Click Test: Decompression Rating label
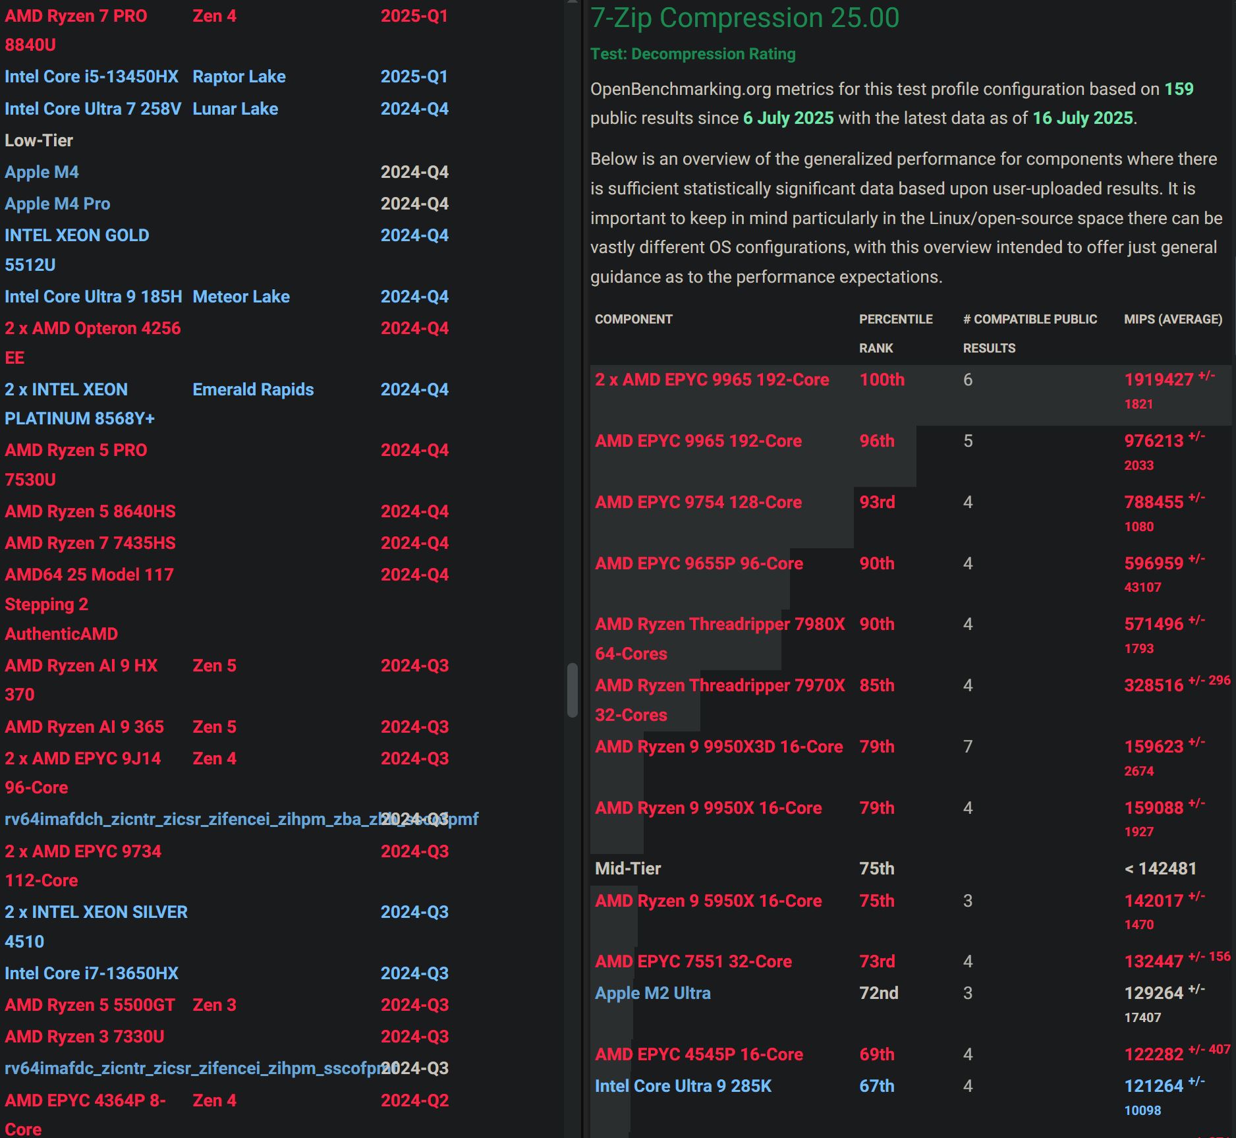The image size is (1236, 1138). click(x=693, y=54)
